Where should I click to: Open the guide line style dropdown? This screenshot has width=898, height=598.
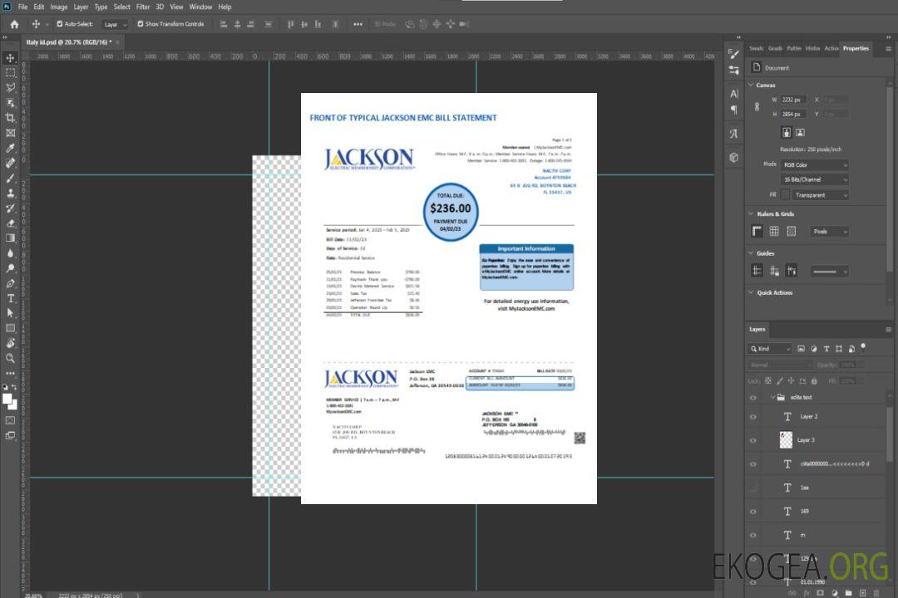click(x=829, y=272)
